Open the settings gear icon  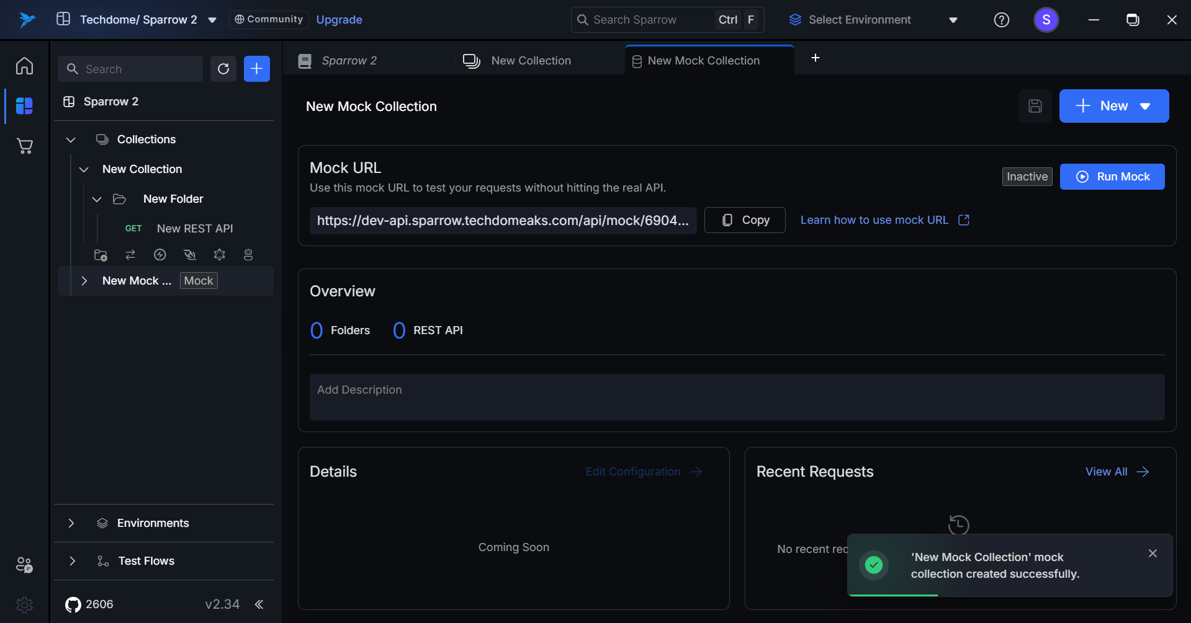tap(24, 604)
